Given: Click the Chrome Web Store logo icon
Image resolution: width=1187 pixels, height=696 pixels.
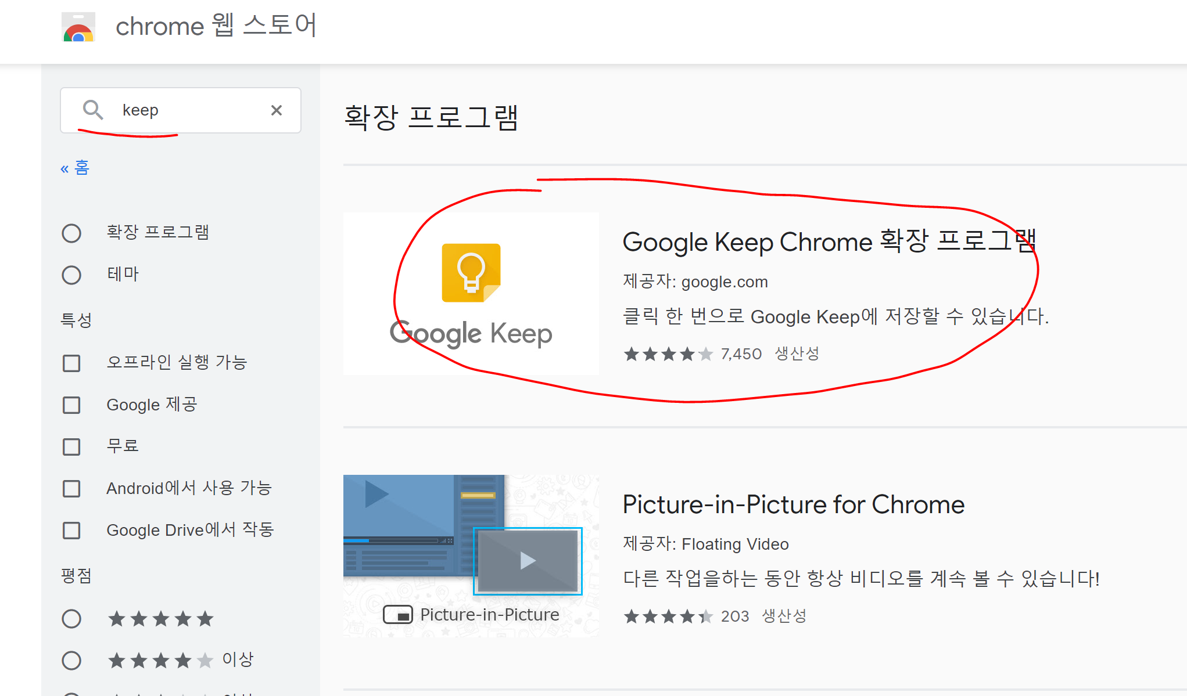Looking at the screenshot, I should [x=78, y=27].
